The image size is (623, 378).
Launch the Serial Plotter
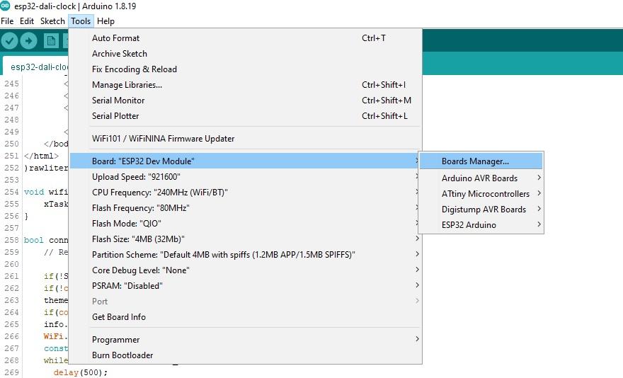pyautogui.click(x=244, y=115)
